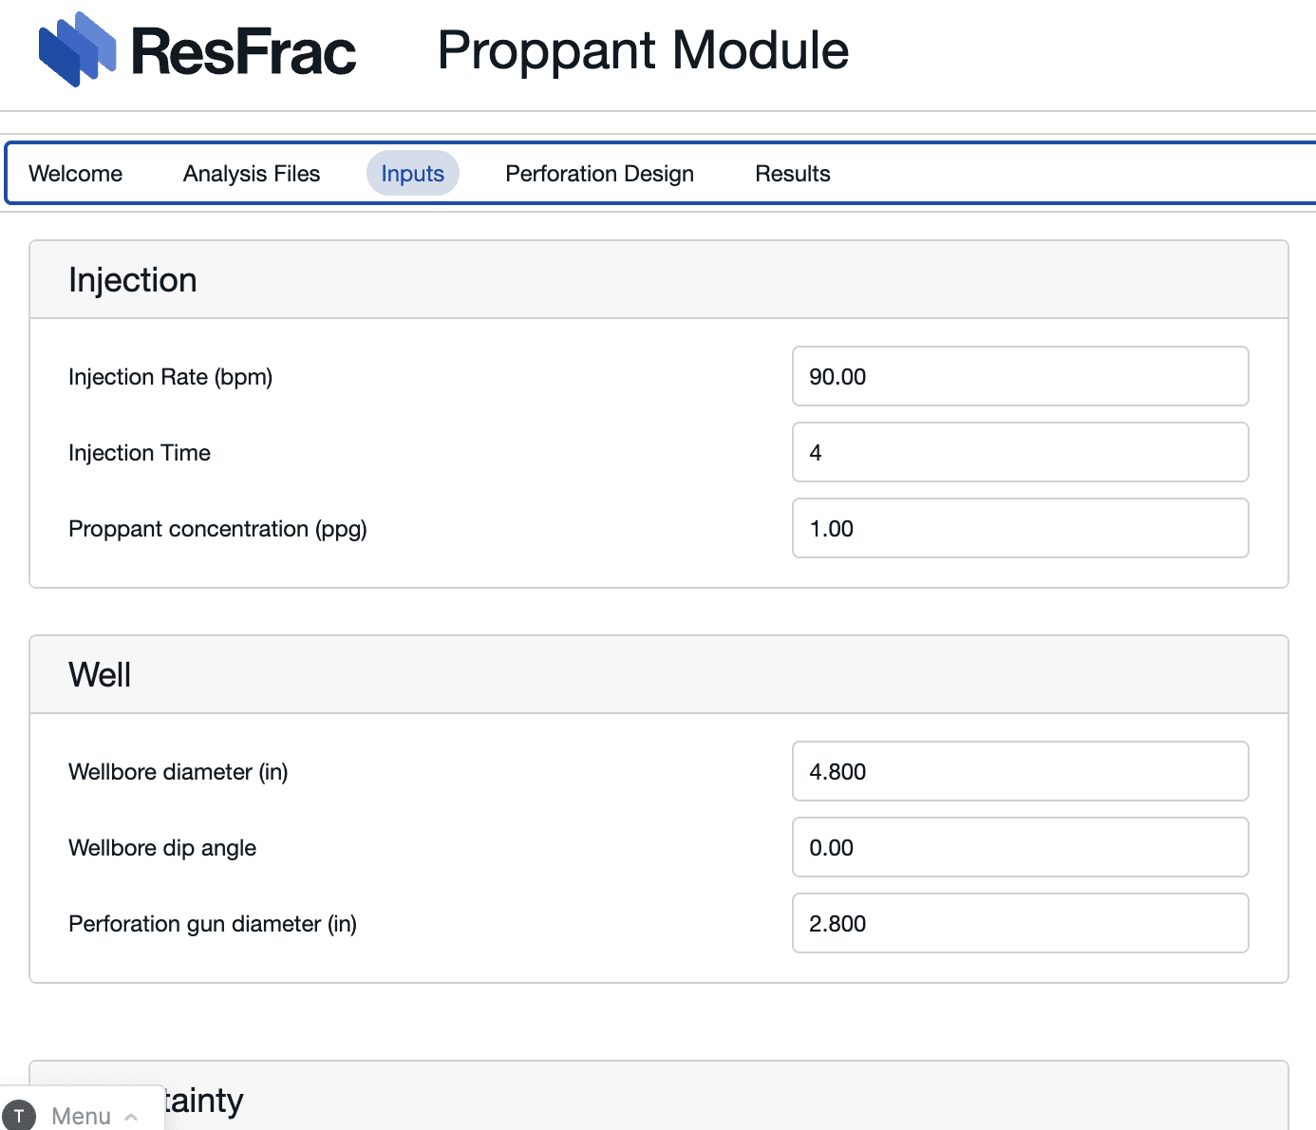Click the Perforation gun diameter (in) label
The height and width of the screenshot is (1130, 1316).
click(x=213, y=924)
